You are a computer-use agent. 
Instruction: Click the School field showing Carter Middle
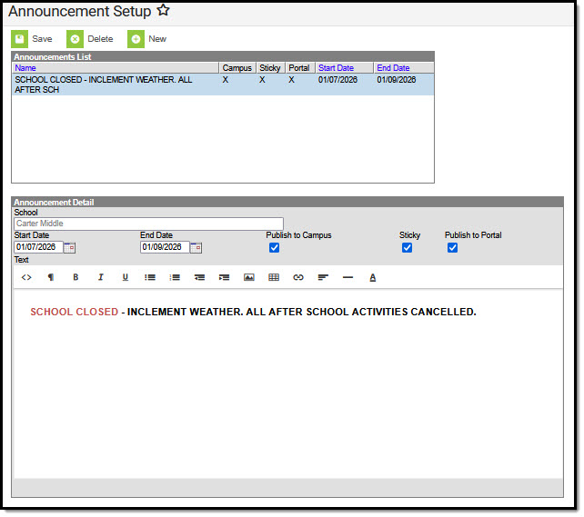pos(148,224)
